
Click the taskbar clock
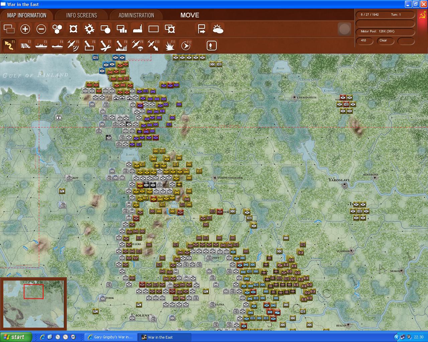tap(419, 337)
